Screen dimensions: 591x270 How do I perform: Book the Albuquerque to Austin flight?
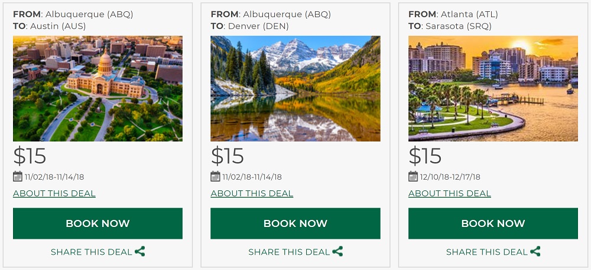[x=98, y=223]
